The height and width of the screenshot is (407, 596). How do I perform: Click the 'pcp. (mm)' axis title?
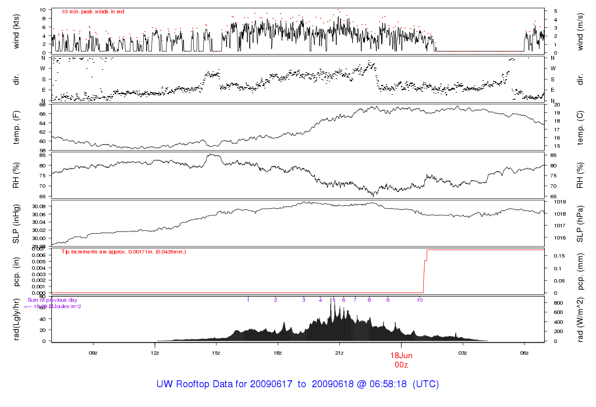click(x=580, y=272)
